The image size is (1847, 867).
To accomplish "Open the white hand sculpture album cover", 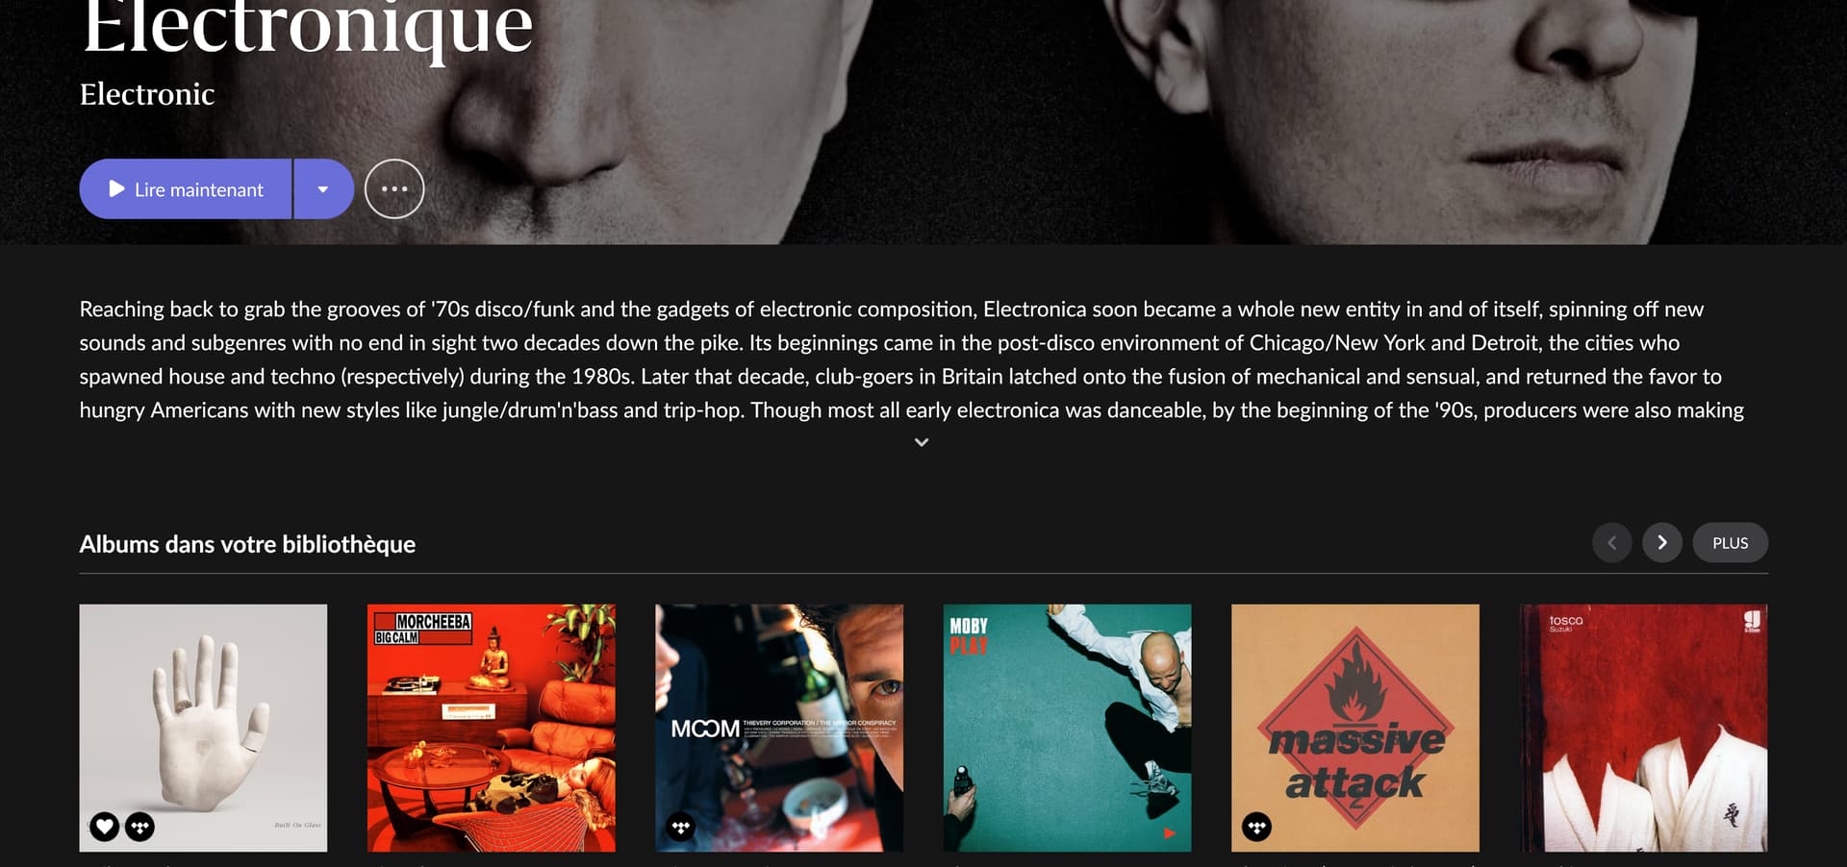I will (x=203, y=728).
